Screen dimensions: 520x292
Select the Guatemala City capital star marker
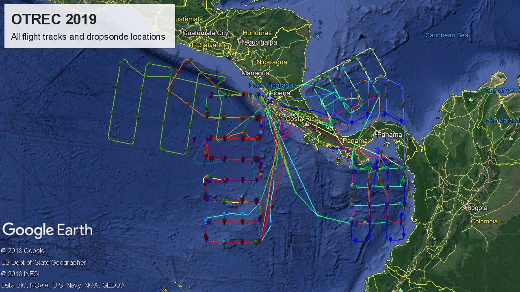pos(181,30)
